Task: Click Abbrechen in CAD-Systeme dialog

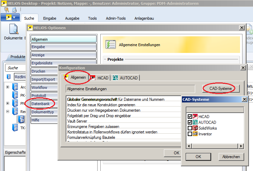Action: click(x=231, y=157)
